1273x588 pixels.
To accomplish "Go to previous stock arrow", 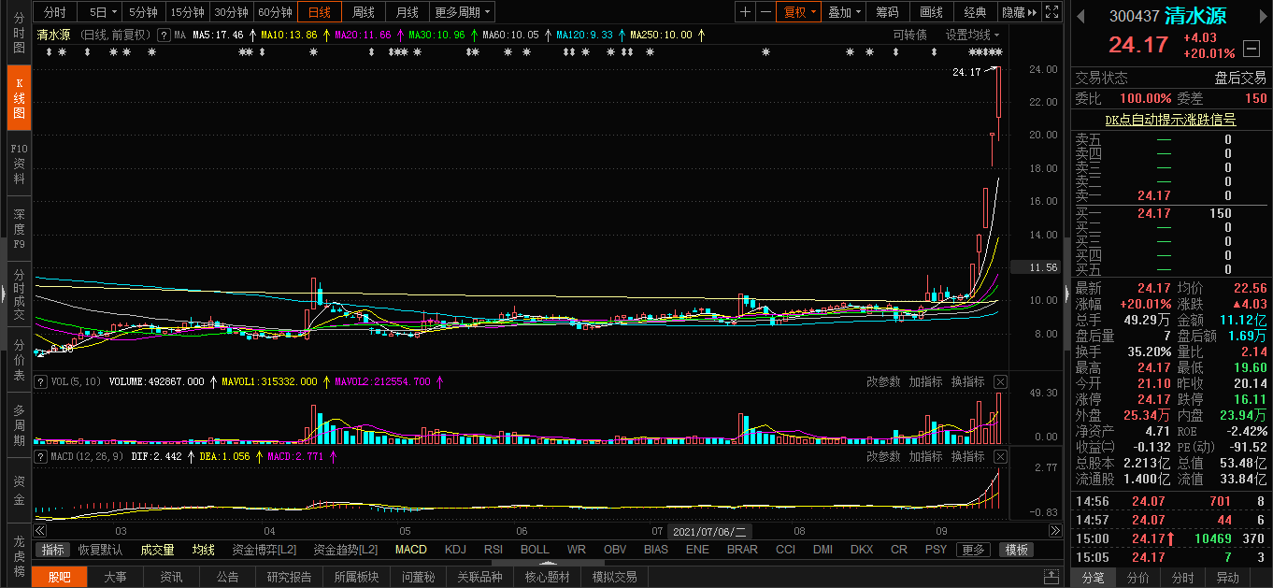I will [x=1081, y=16].
